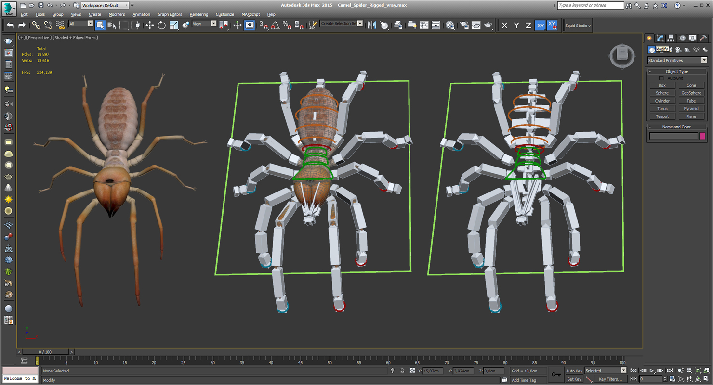
Task: Choose the Select and Move tool
Action: pyautogui.click(x=150, y=25)
